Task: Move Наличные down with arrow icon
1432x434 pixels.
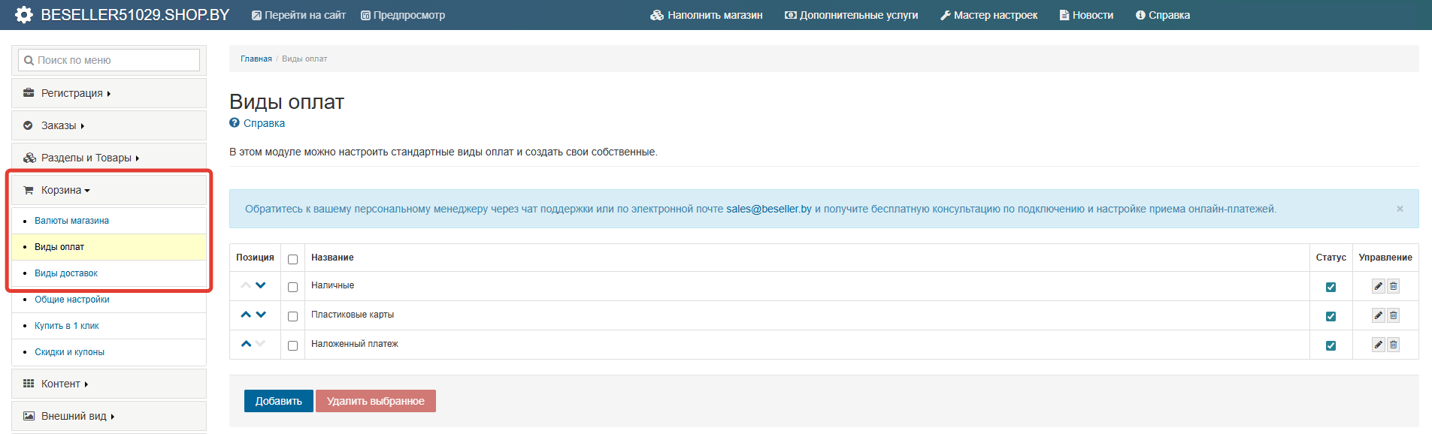Action: 261,285
